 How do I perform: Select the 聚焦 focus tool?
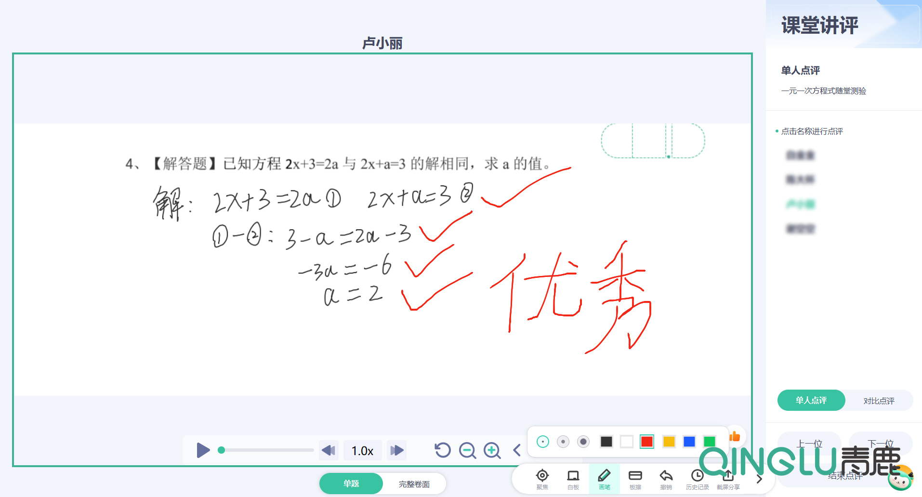point(542,478)
